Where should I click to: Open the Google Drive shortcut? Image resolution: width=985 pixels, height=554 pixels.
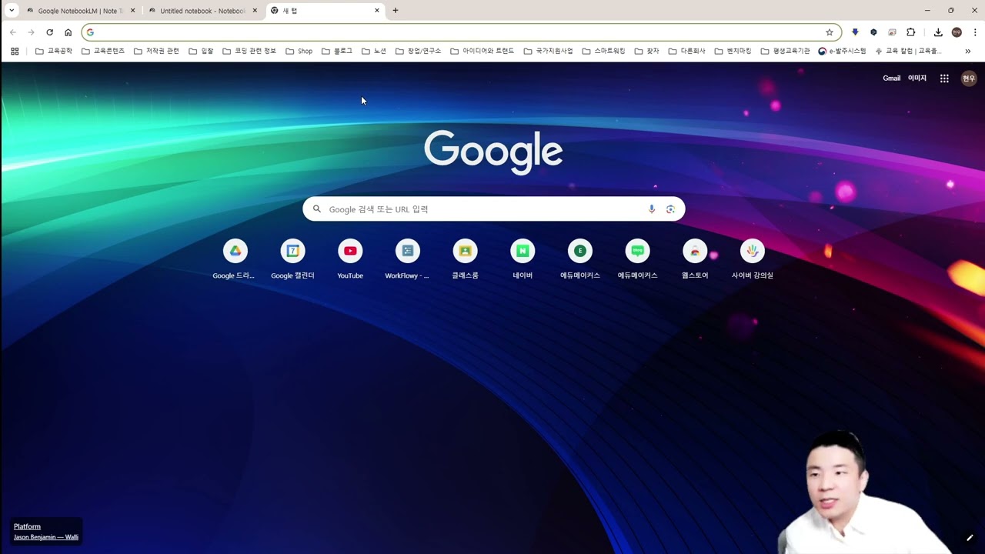pyautogui.click(x=235, y=259)
